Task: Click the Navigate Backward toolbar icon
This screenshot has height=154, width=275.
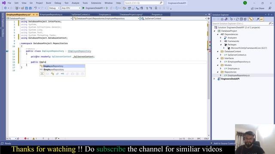Action: (x=6, y=8)
